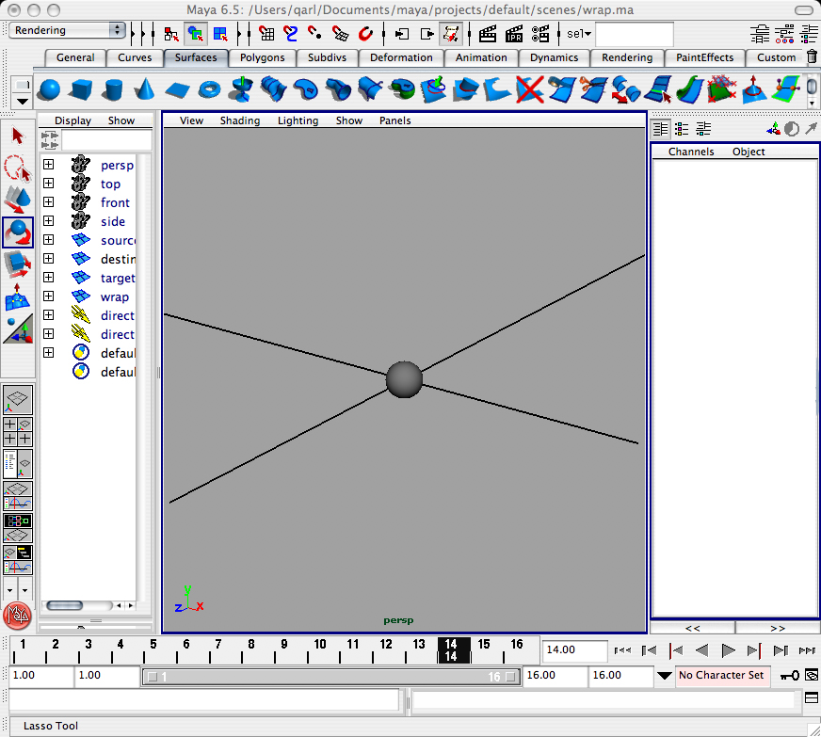Viewport: 821px width, 737px height.
Task: Switch to the Deformation shelf tab
Action: [x=401, y=57]
